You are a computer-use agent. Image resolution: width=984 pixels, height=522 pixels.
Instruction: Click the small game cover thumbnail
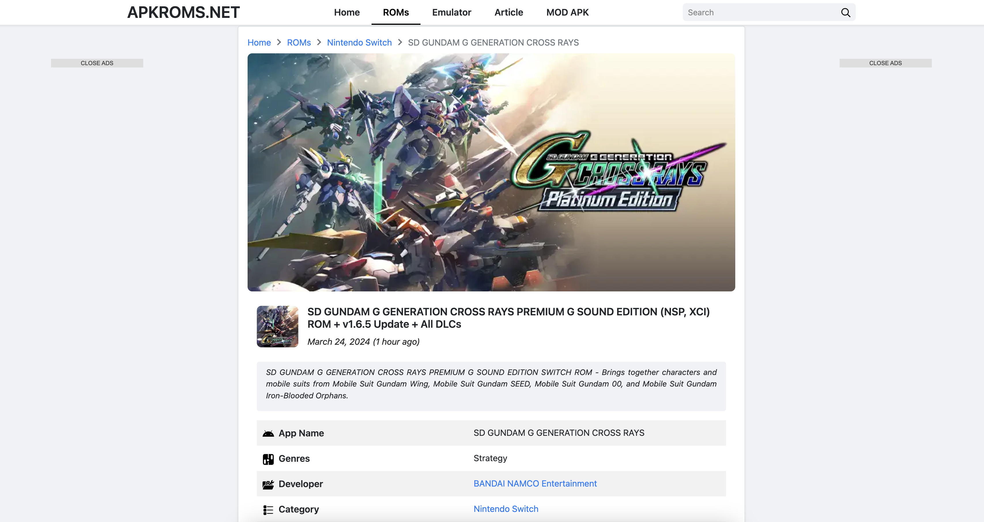coord(277,326)
